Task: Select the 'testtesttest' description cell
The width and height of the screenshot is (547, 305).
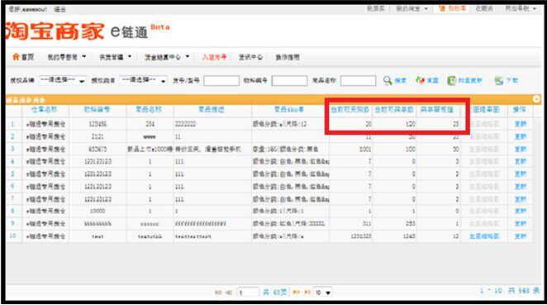Action: (212, 236)
